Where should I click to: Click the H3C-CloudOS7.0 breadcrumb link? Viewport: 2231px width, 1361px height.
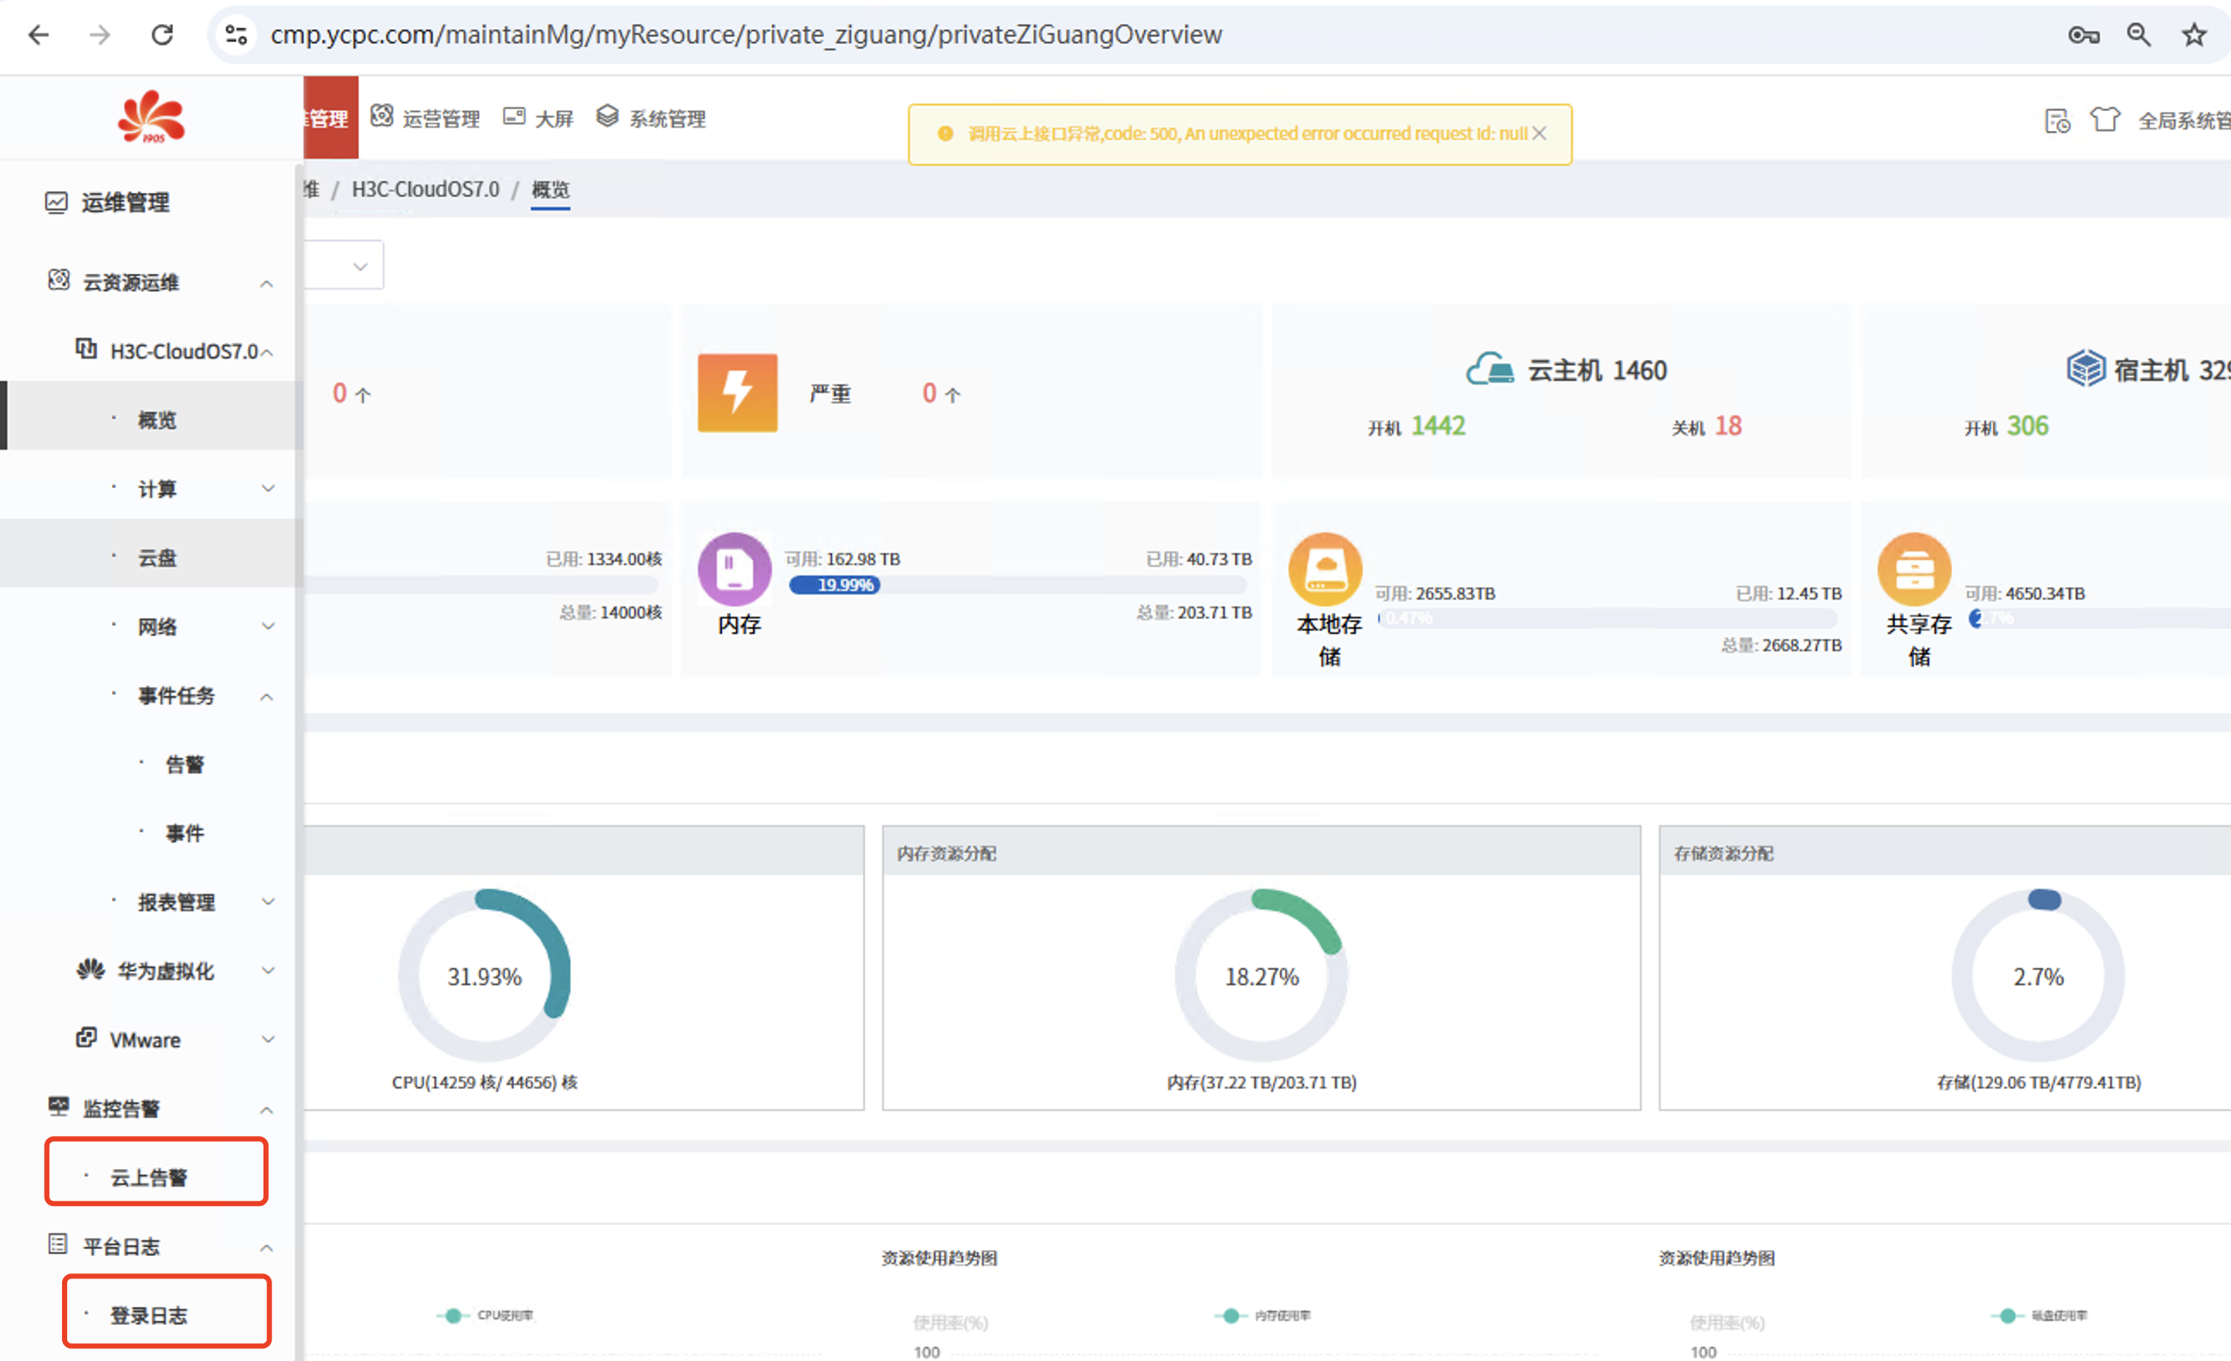(x=426, y=190)
